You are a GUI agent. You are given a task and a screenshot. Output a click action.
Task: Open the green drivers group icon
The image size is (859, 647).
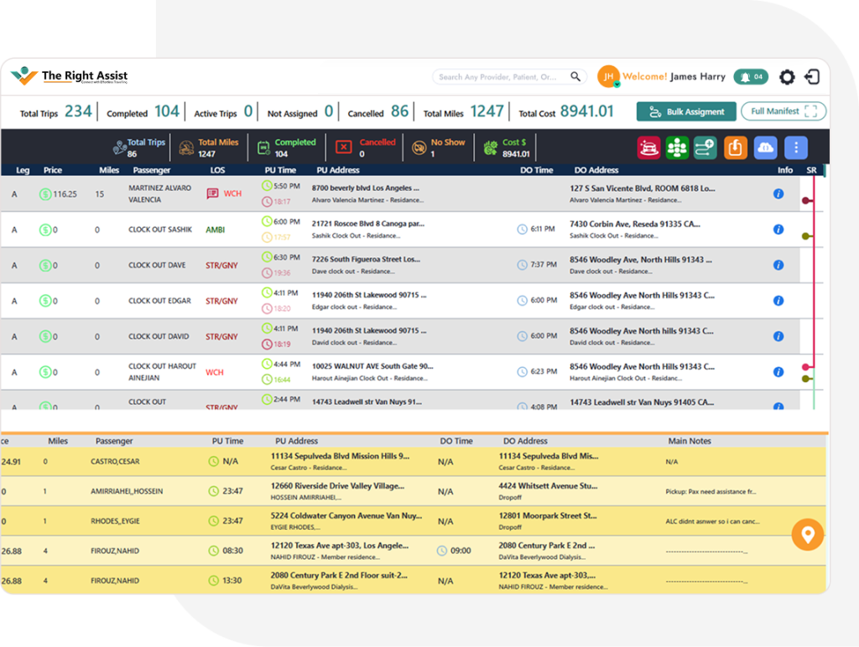click(x=677, y=148)
